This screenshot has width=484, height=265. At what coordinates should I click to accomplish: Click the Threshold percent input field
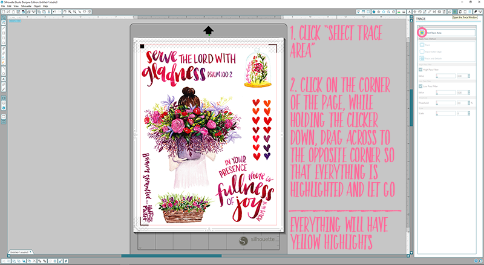point(462,103)
